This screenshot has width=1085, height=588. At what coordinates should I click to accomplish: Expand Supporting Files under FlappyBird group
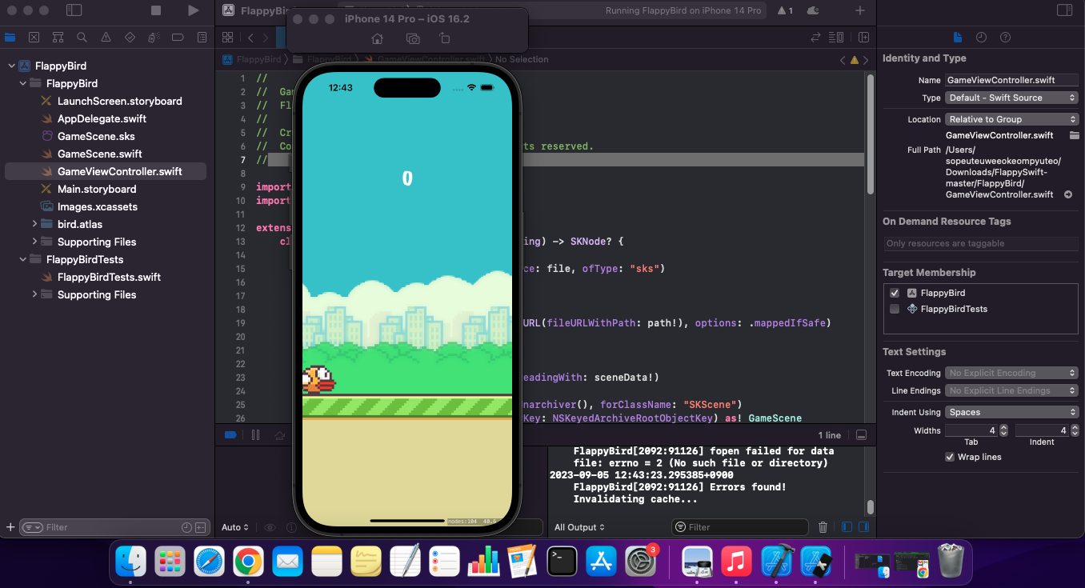tap(34, 242)
